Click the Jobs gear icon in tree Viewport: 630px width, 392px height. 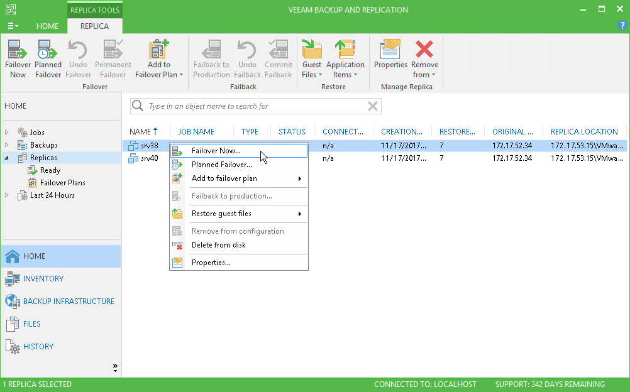23,132
